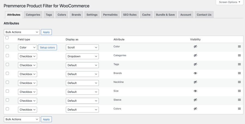245x124 pixels.
Task: Open Field type dropdown for Color row
Action: (27, 47)
